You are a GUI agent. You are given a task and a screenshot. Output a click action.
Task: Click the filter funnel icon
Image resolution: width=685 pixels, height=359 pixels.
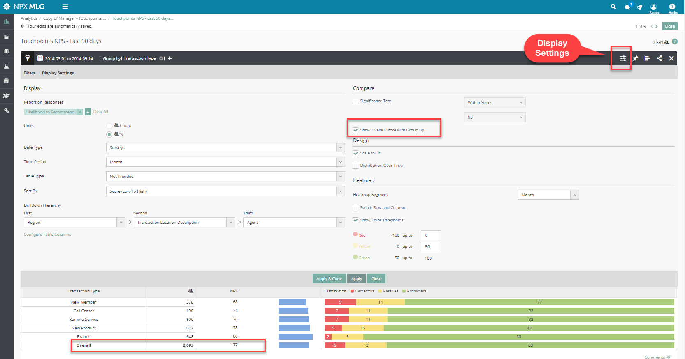pos(28,58)
